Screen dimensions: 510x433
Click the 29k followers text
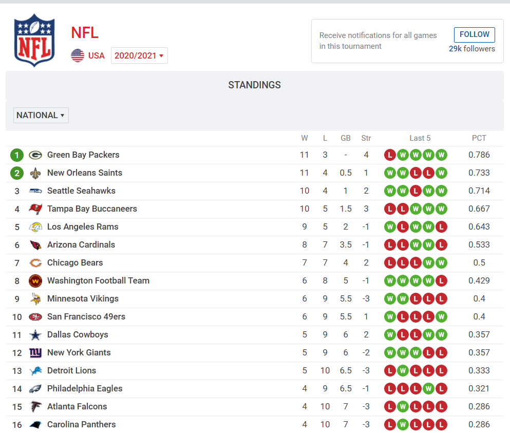[472, 49]
